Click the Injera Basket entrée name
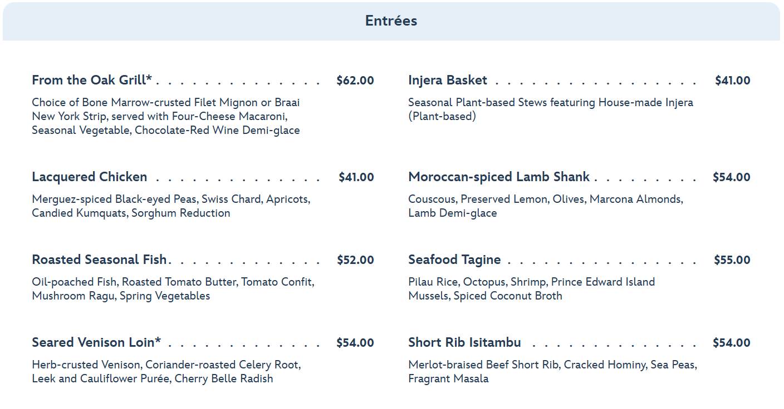The image size is (784, 409). (x=447, y=80)
